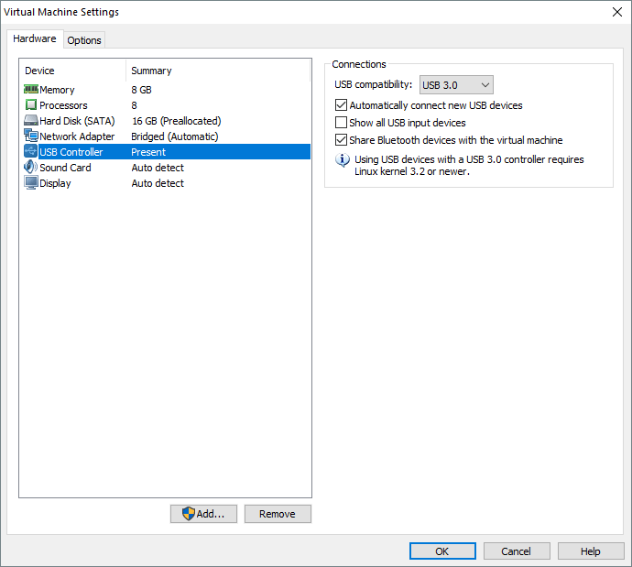Open the USB compatibility dropdown

456,85
